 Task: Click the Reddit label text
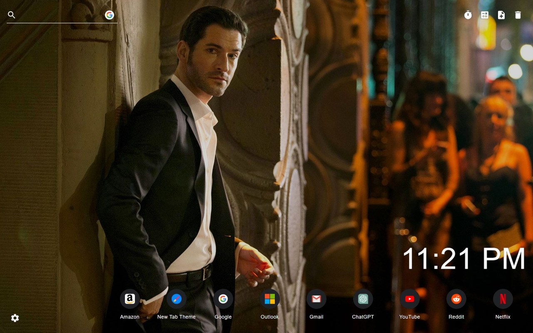point(456,317)
